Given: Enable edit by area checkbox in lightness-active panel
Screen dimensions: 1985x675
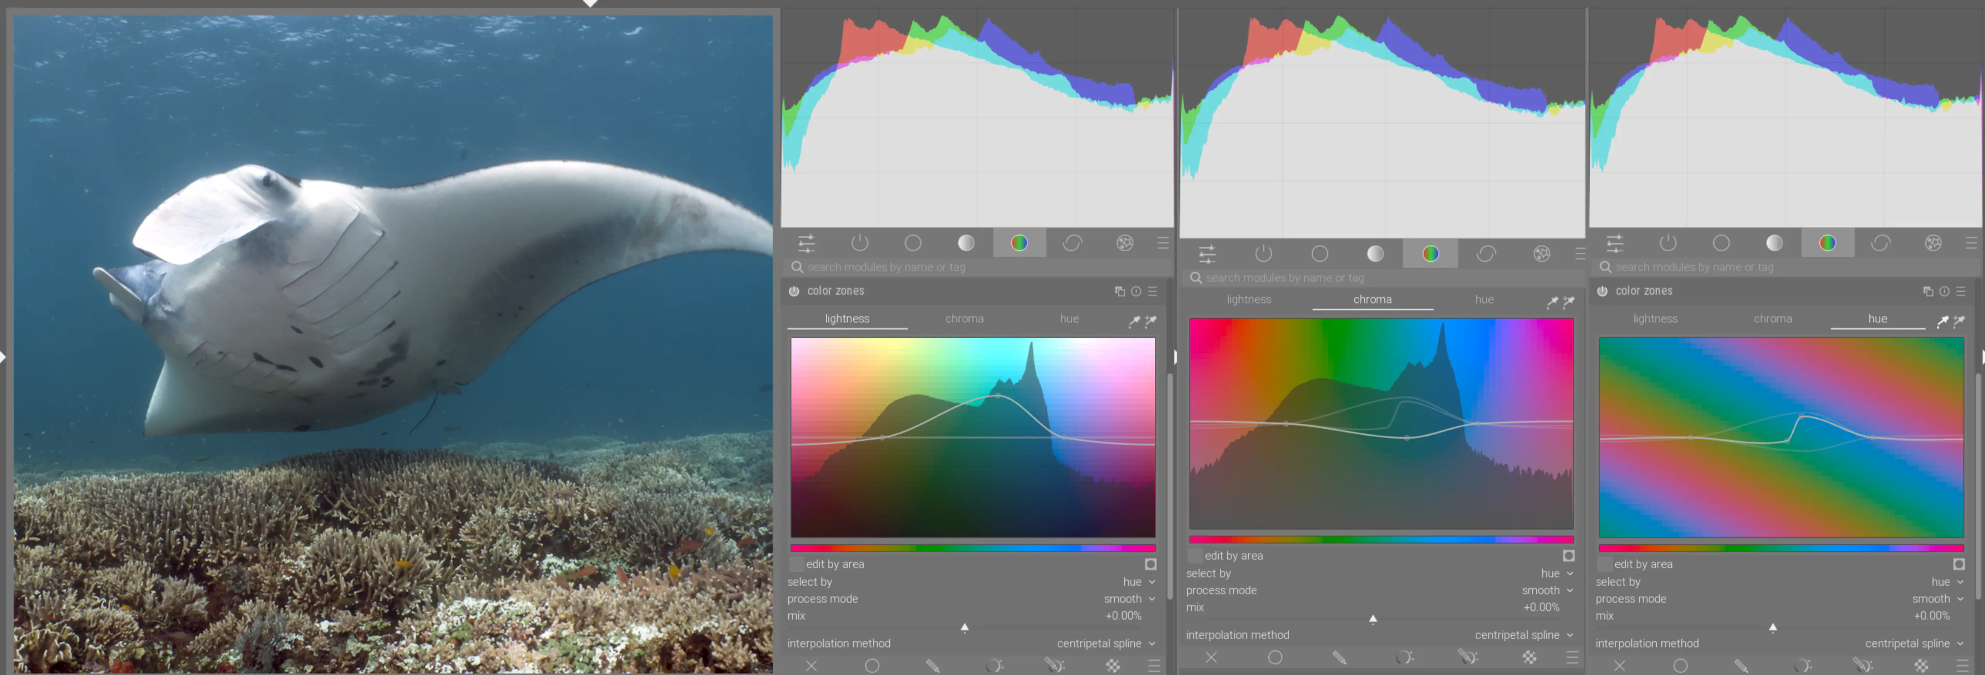Looking at the screenshot, I should click(x=797, y=564).
